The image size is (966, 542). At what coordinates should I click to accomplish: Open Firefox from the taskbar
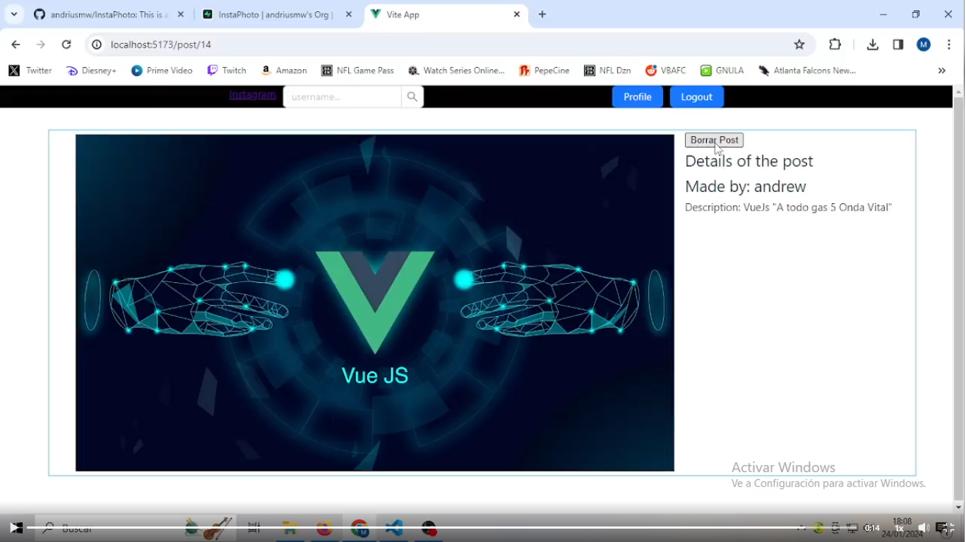(324, 528)
